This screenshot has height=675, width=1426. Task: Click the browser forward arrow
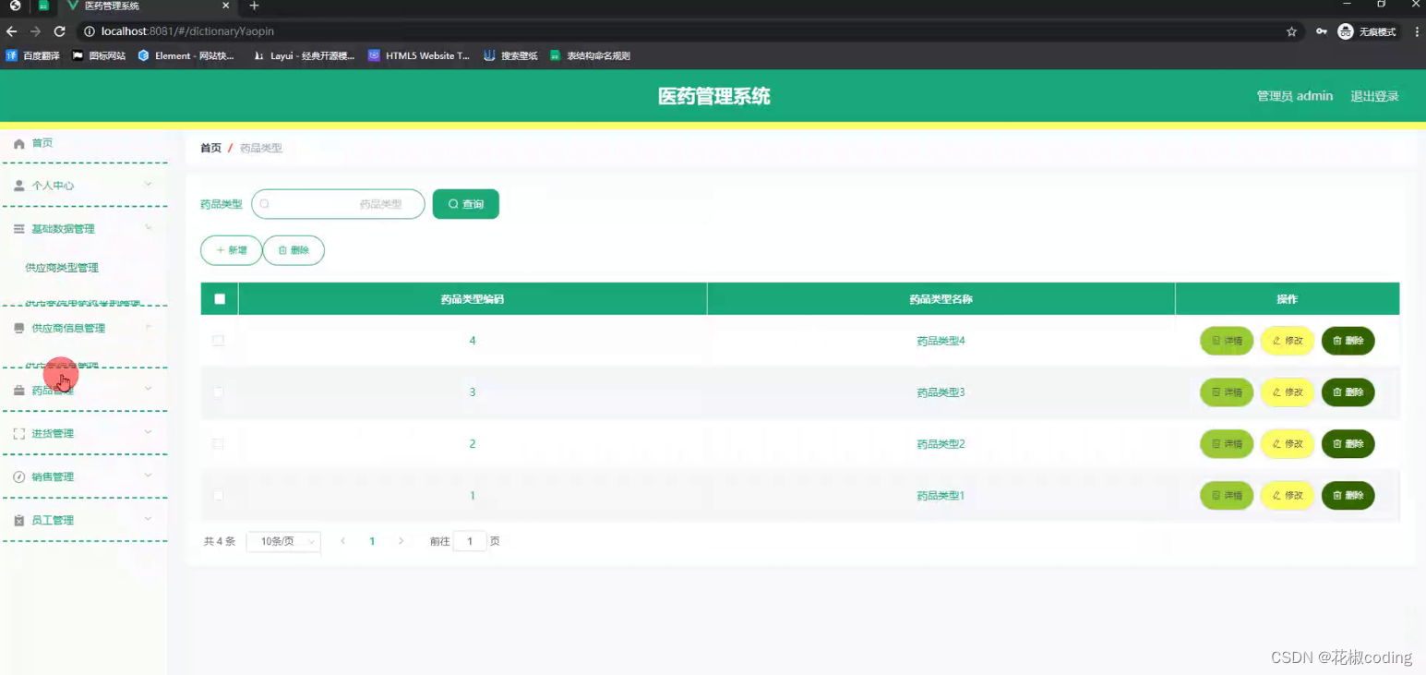point(35,31)
